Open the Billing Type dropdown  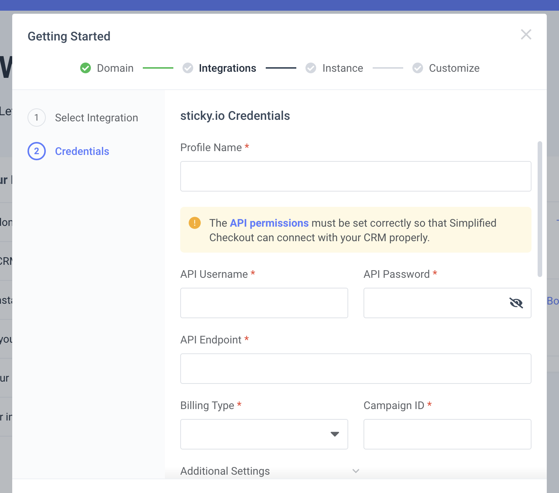pyautogui.click(x=264, y=434)
